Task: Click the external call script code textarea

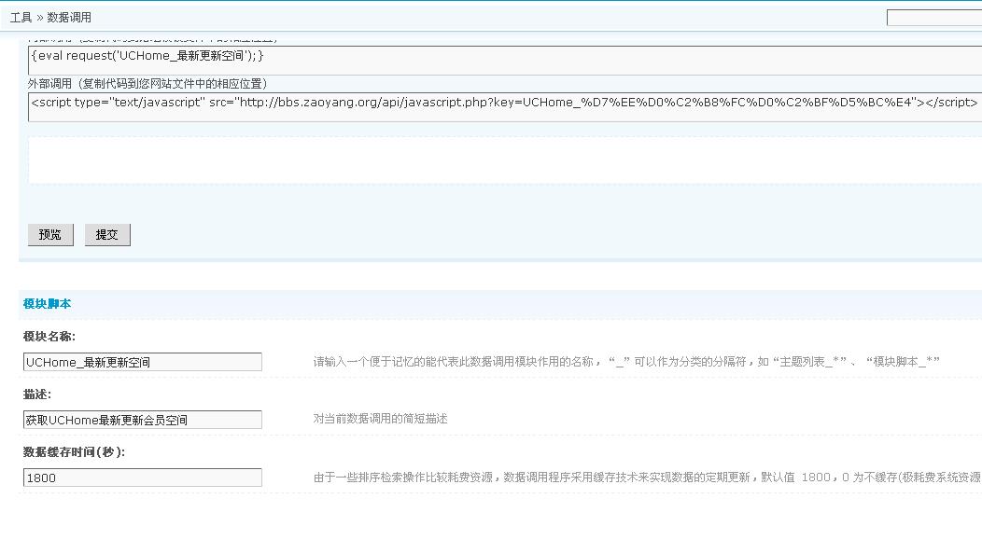Action: 505,106
